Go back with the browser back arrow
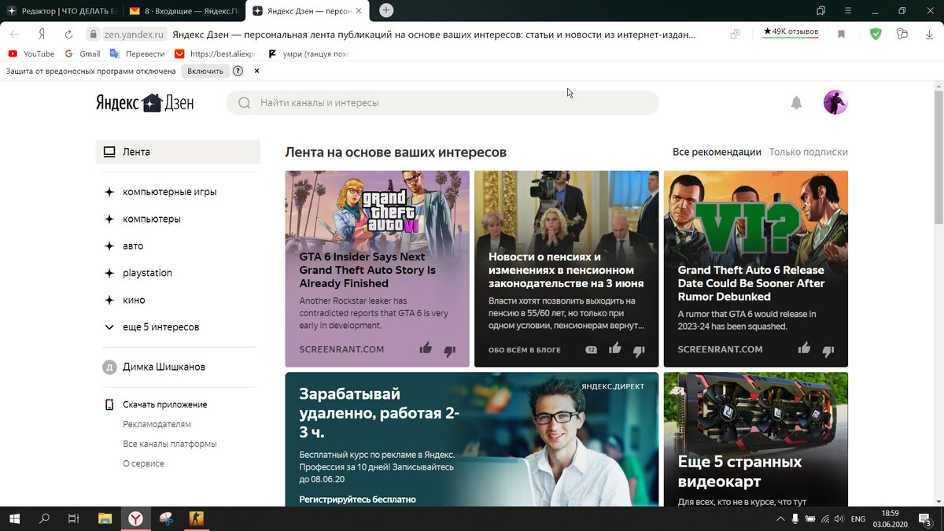The image size is (944, 531). pos(14,35)
